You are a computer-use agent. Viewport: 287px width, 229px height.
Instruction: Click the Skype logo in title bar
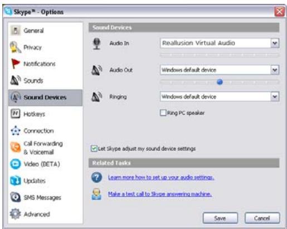click(8, 12)
